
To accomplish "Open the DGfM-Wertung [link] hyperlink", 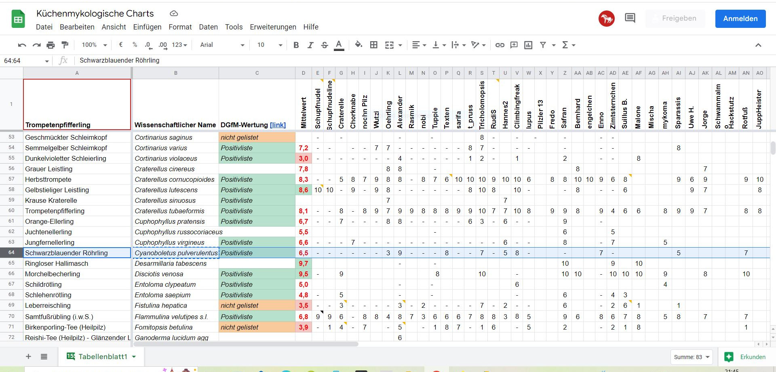I will pyautogui.click(x=278, y=125).
